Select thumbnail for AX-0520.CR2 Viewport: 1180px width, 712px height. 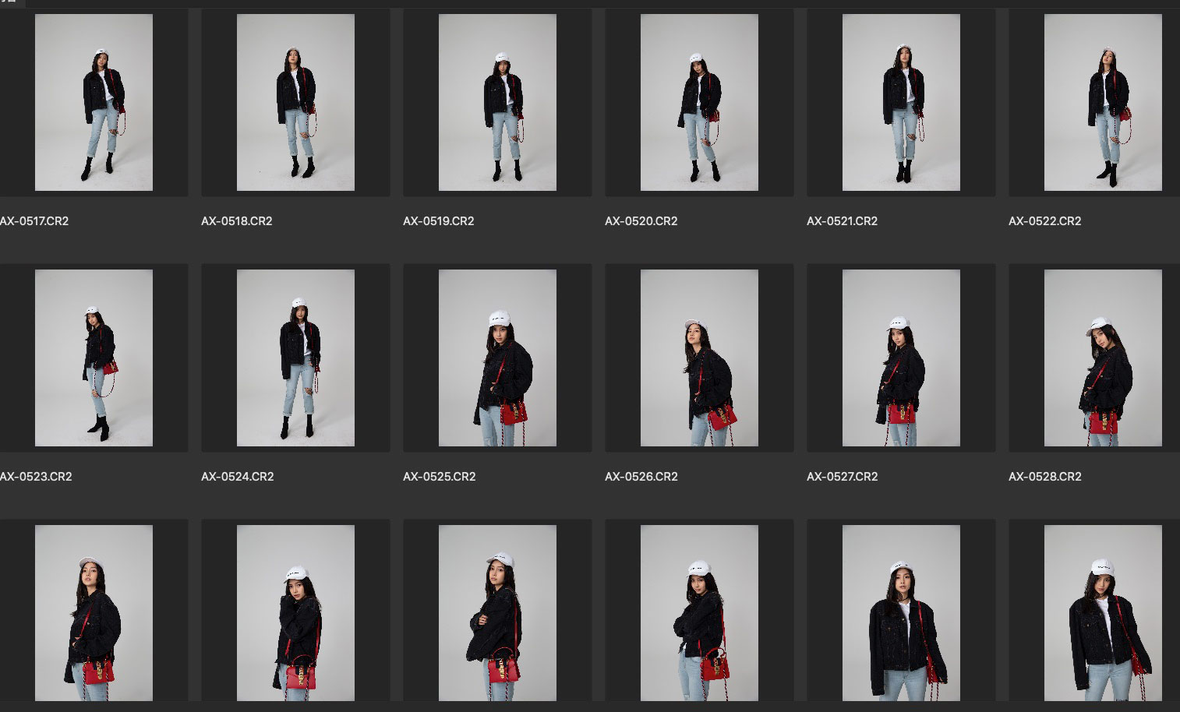[699, 103]
